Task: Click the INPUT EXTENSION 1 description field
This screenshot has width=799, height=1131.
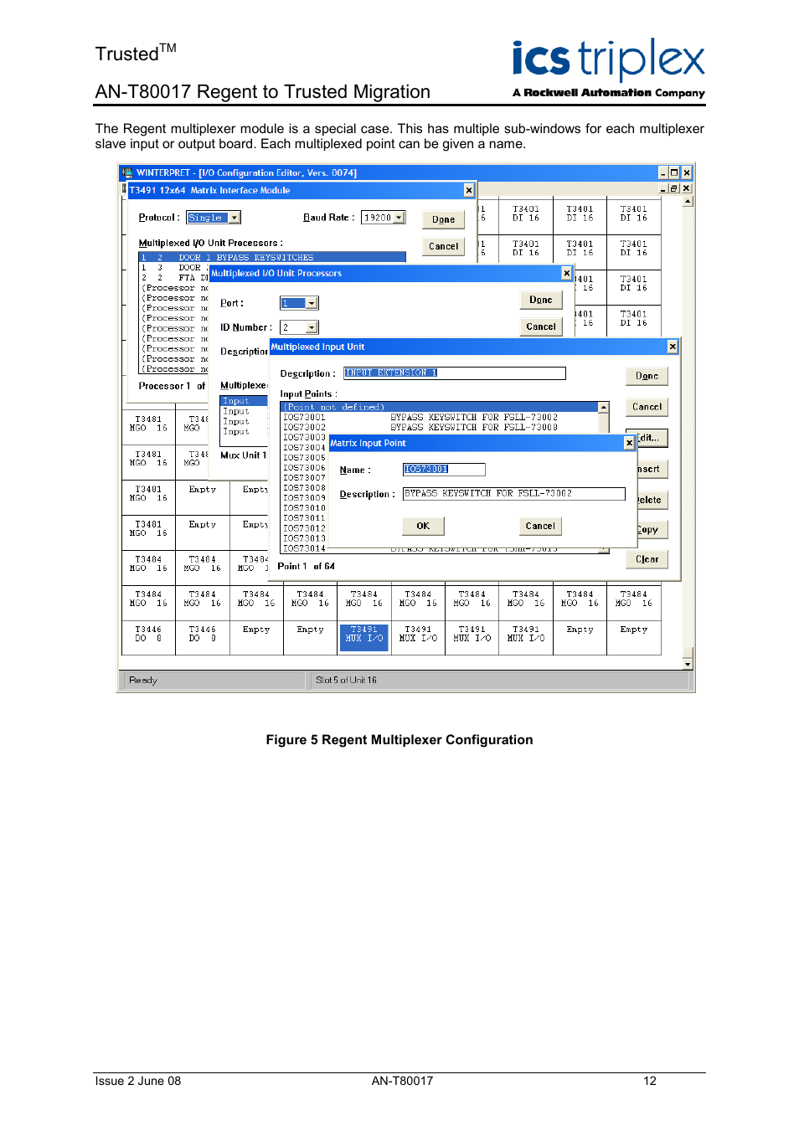Action: click(455, 373)
